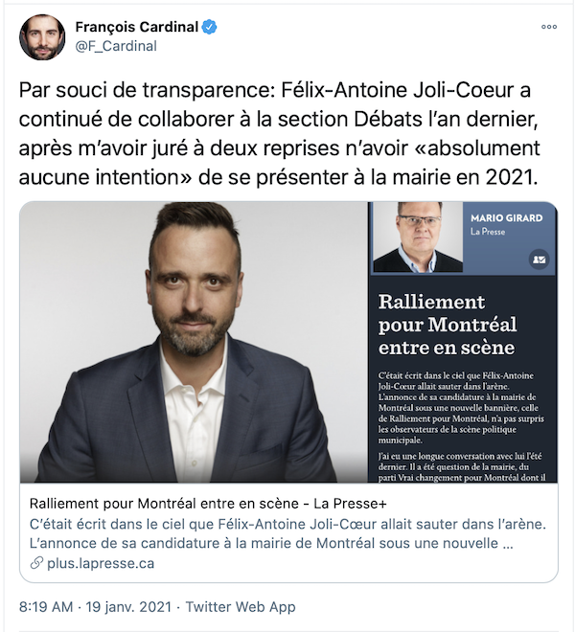Click the Ralliement pour Montréal headline in preview
575x632 pixels.
pos(448,325)
